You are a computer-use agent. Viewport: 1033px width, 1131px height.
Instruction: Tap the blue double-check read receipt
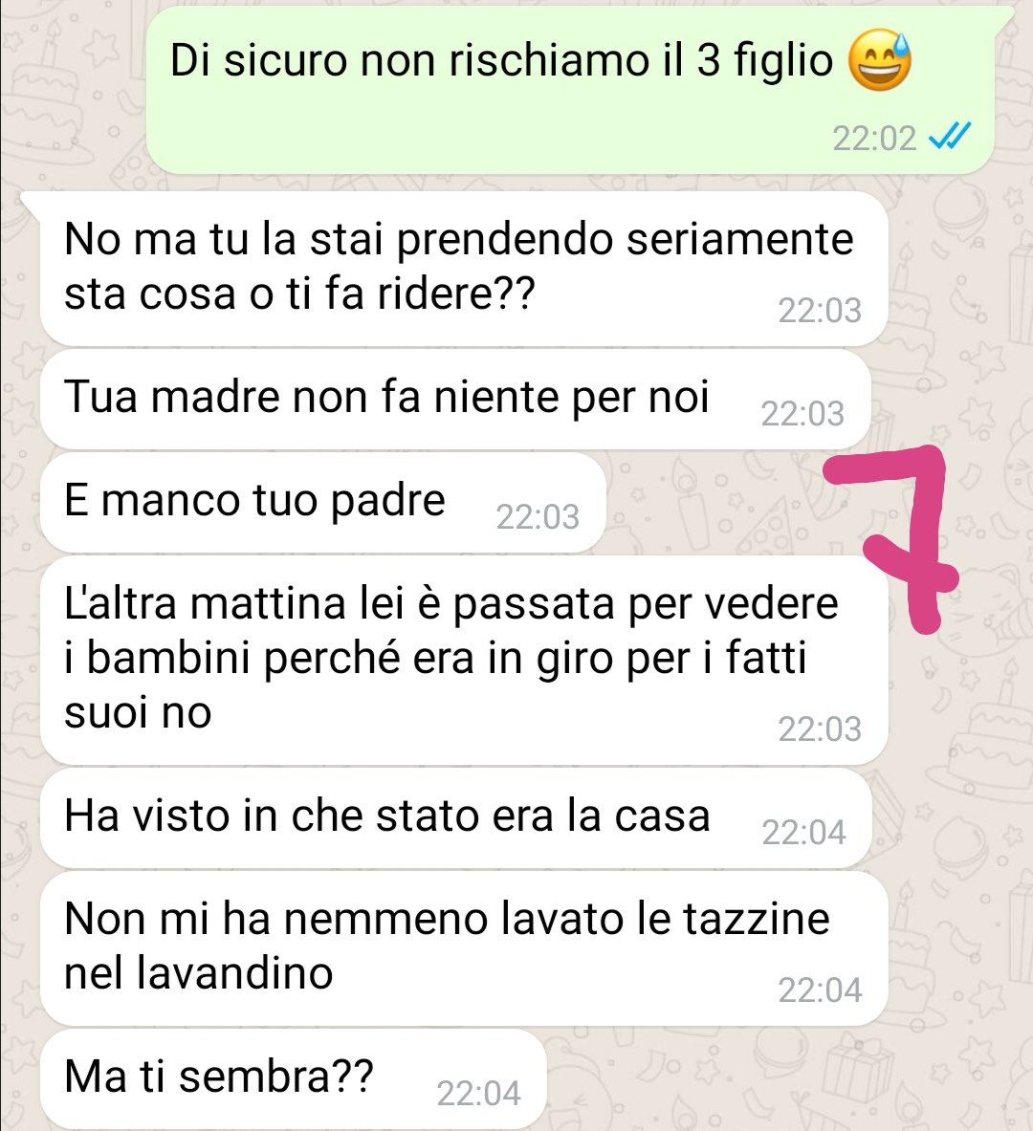(950, 137)
